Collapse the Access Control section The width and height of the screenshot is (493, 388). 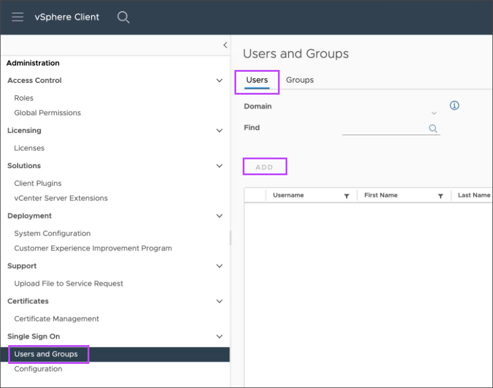click(220, 81)
